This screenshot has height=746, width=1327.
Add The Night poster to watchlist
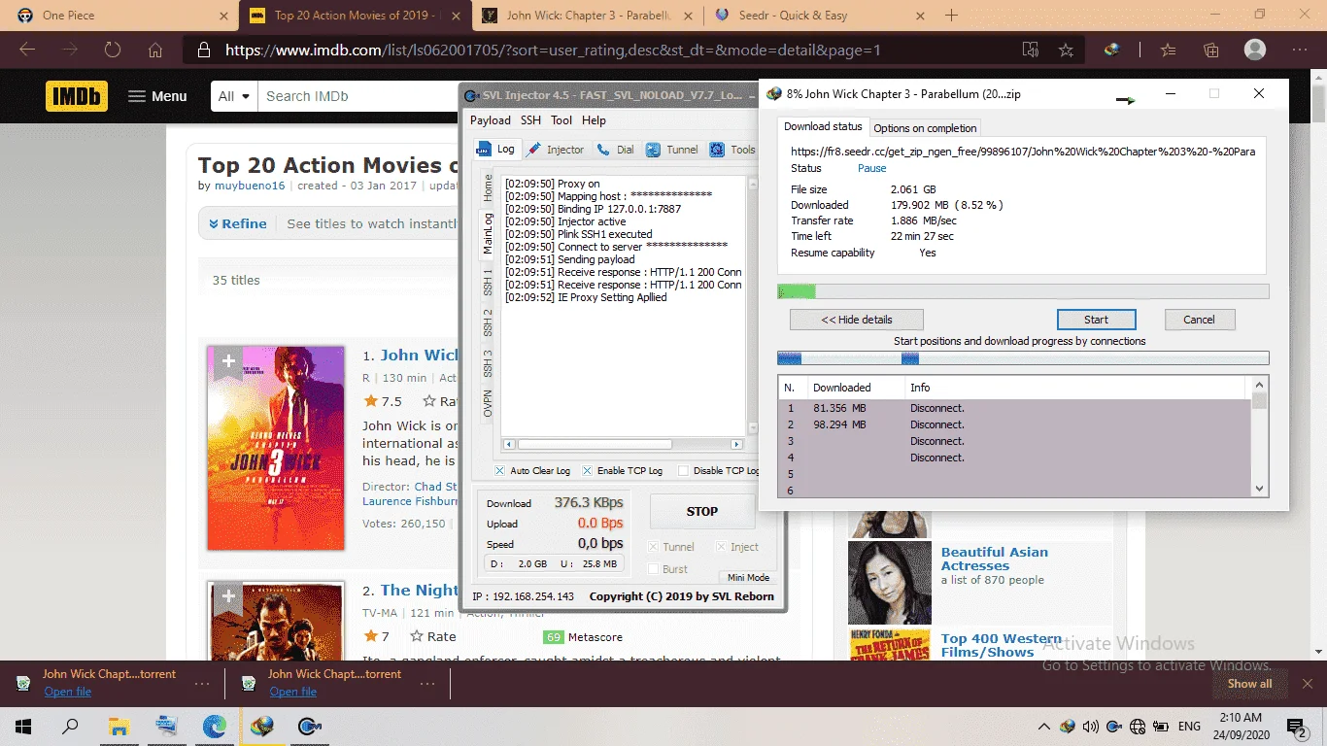coord(227,596)
